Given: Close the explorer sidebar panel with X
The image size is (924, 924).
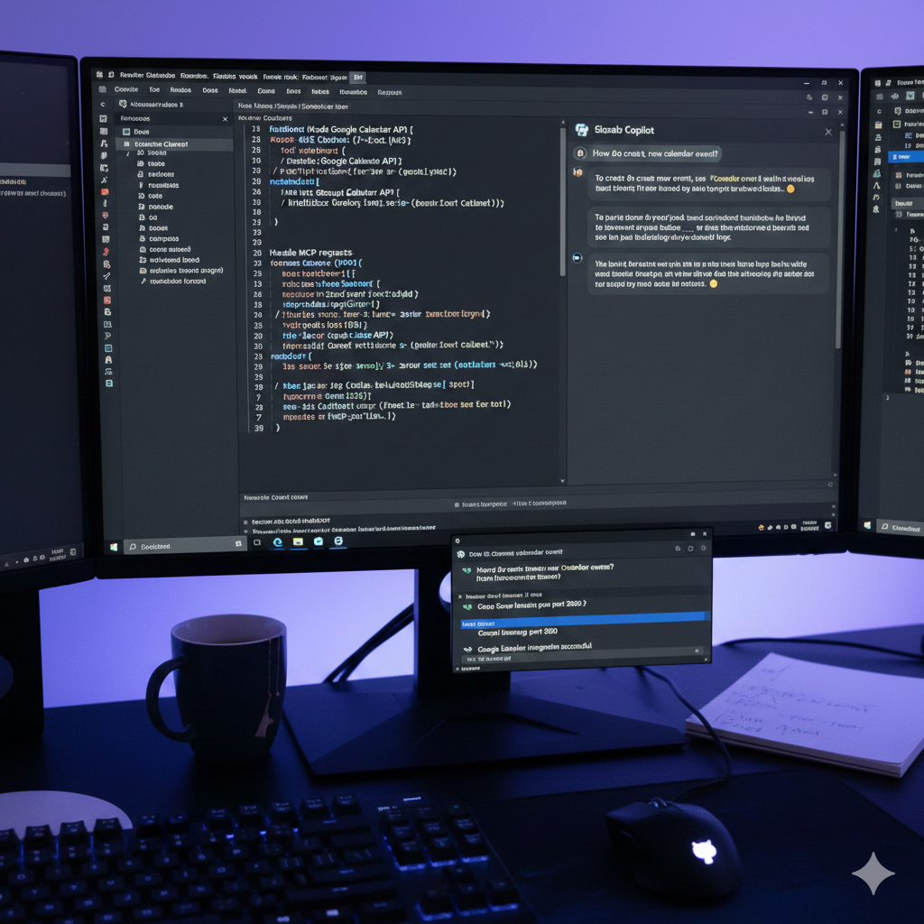Looking at the screenshot, I should [x=226, y=119].
